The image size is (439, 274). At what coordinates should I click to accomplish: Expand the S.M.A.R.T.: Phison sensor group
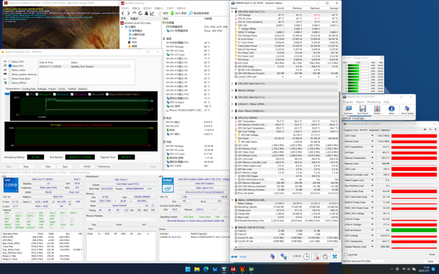coord(232,104)
